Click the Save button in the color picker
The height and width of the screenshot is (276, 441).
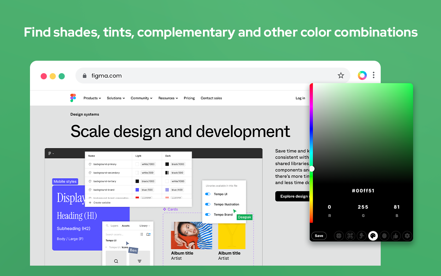tap(319, 236)
